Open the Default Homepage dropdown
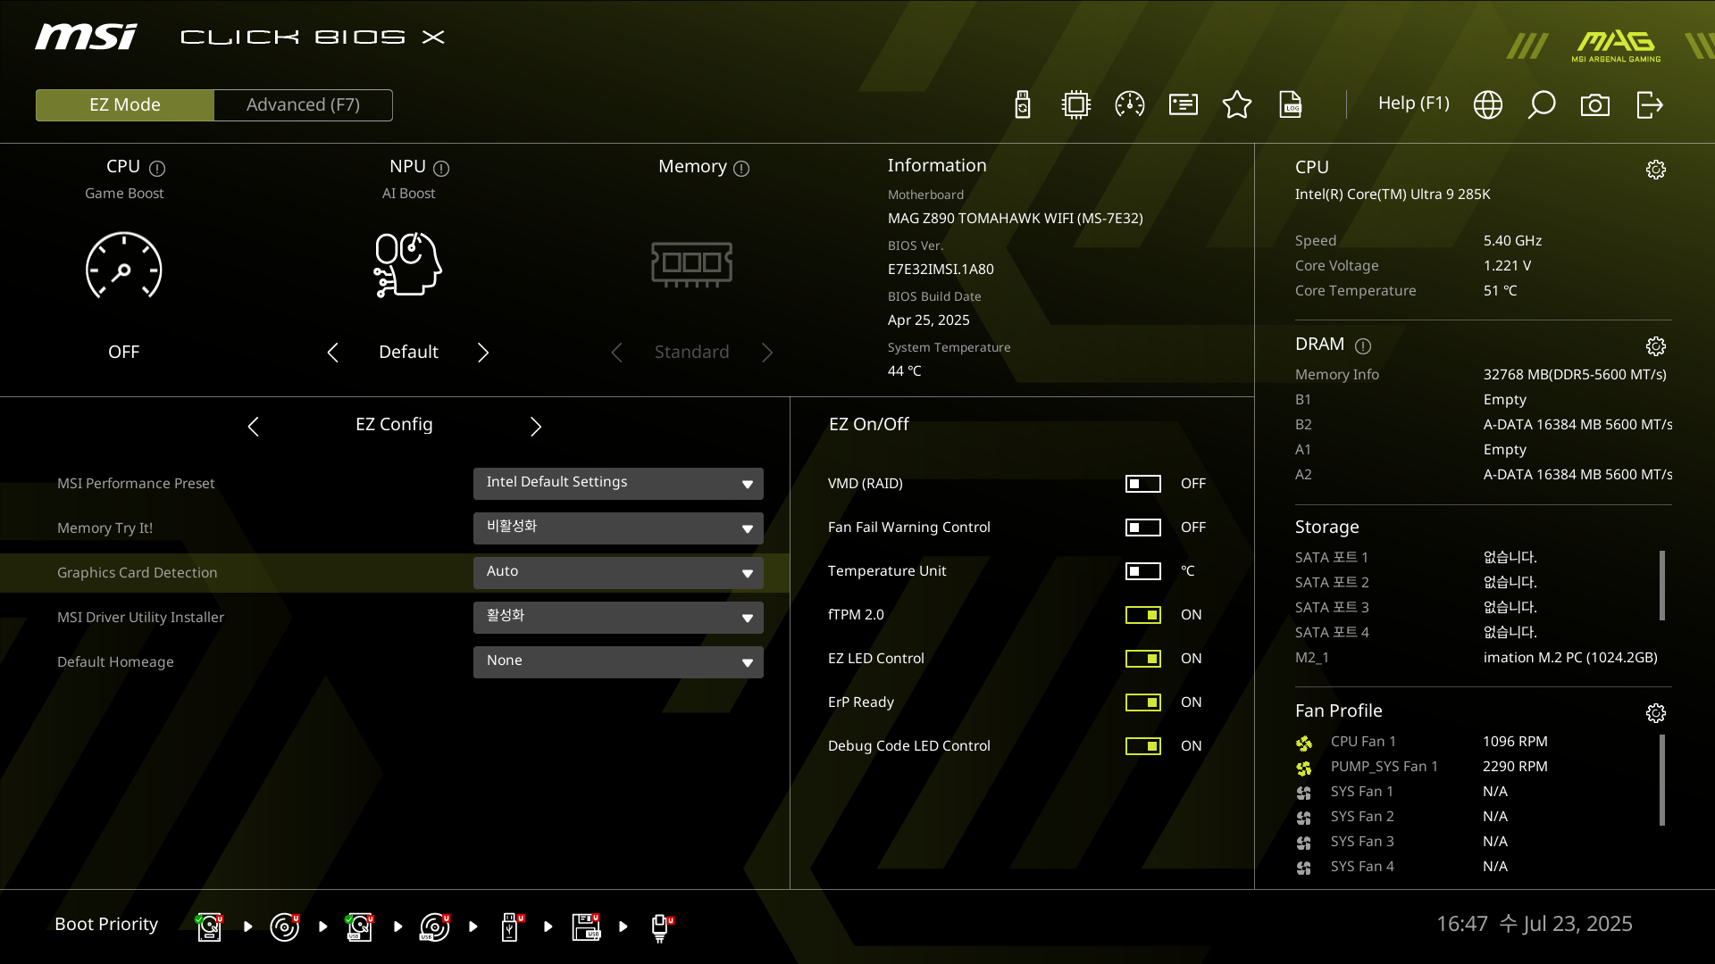This screenshot has width=1715, height=964. point(618,661)
